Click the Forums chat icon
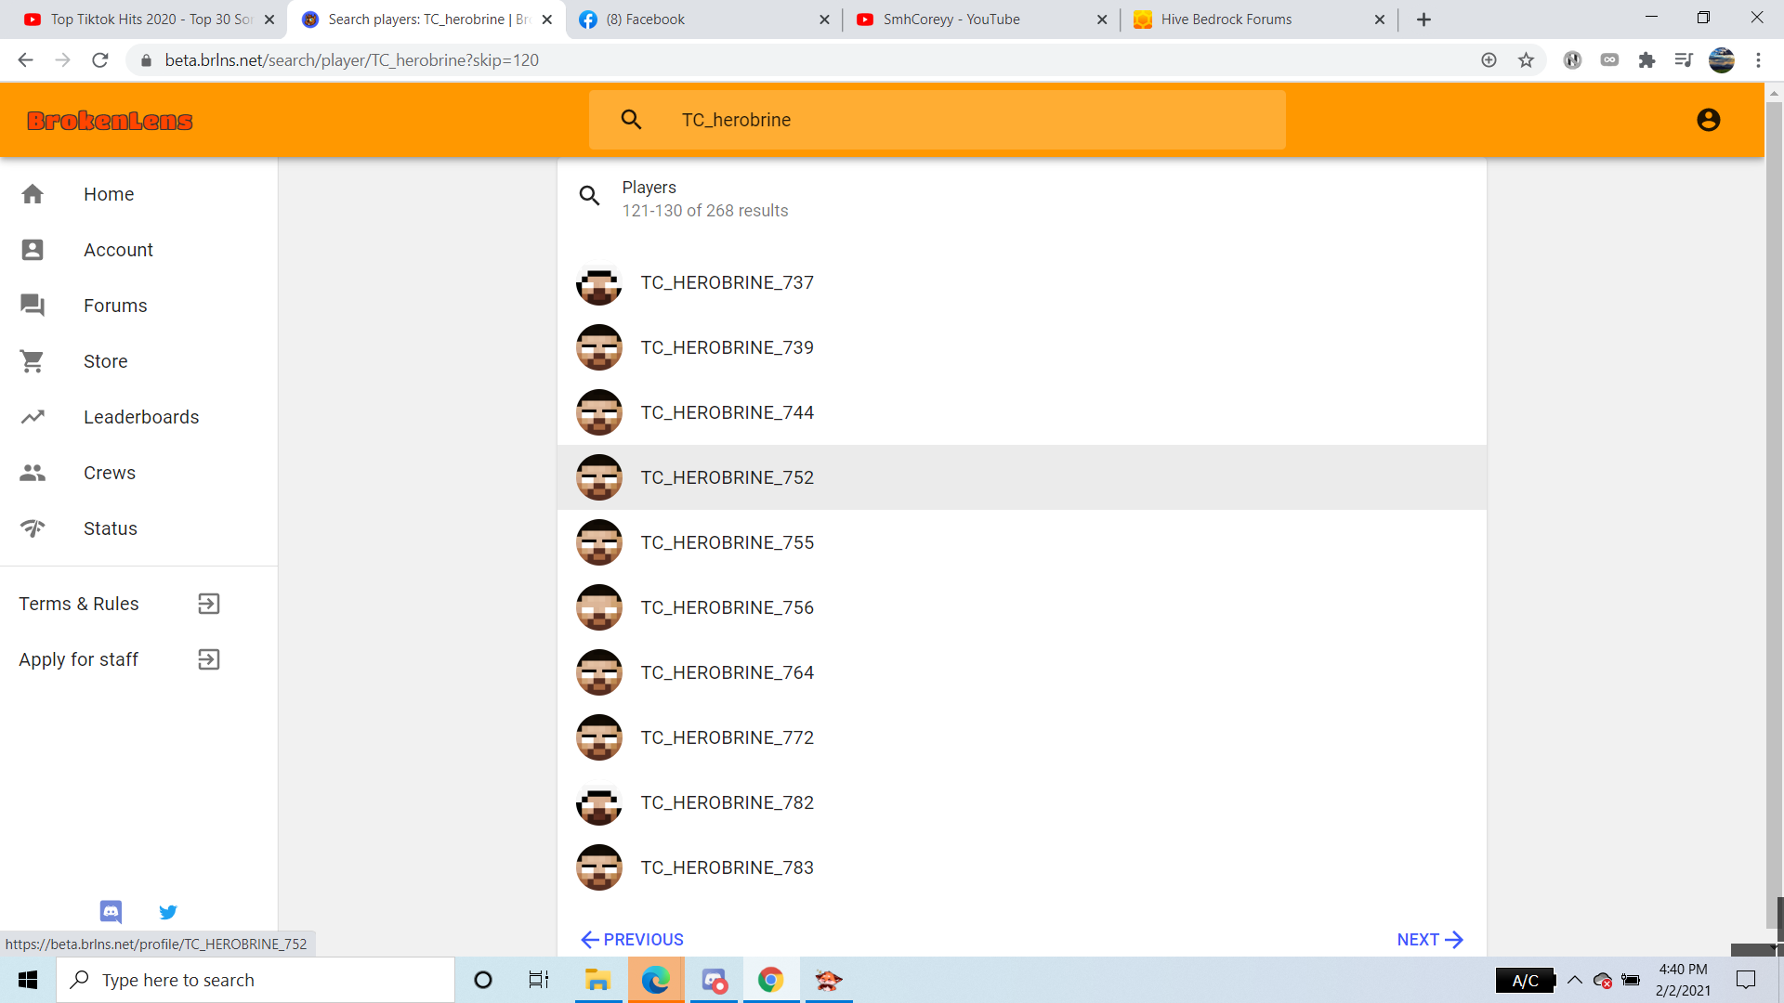 tap(33, 306)
